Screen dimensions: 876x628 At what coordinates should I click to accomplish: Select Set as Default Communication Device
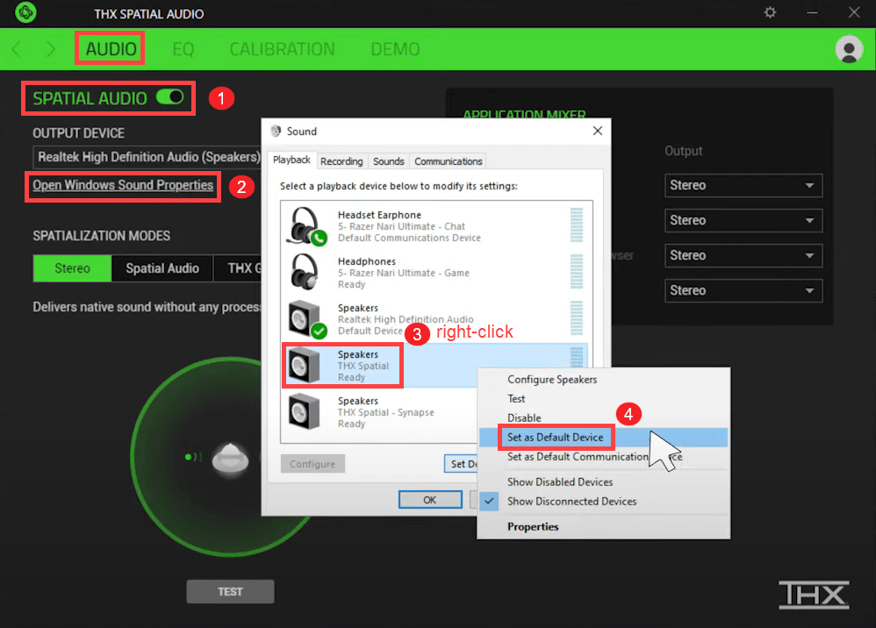coord(603,457)
